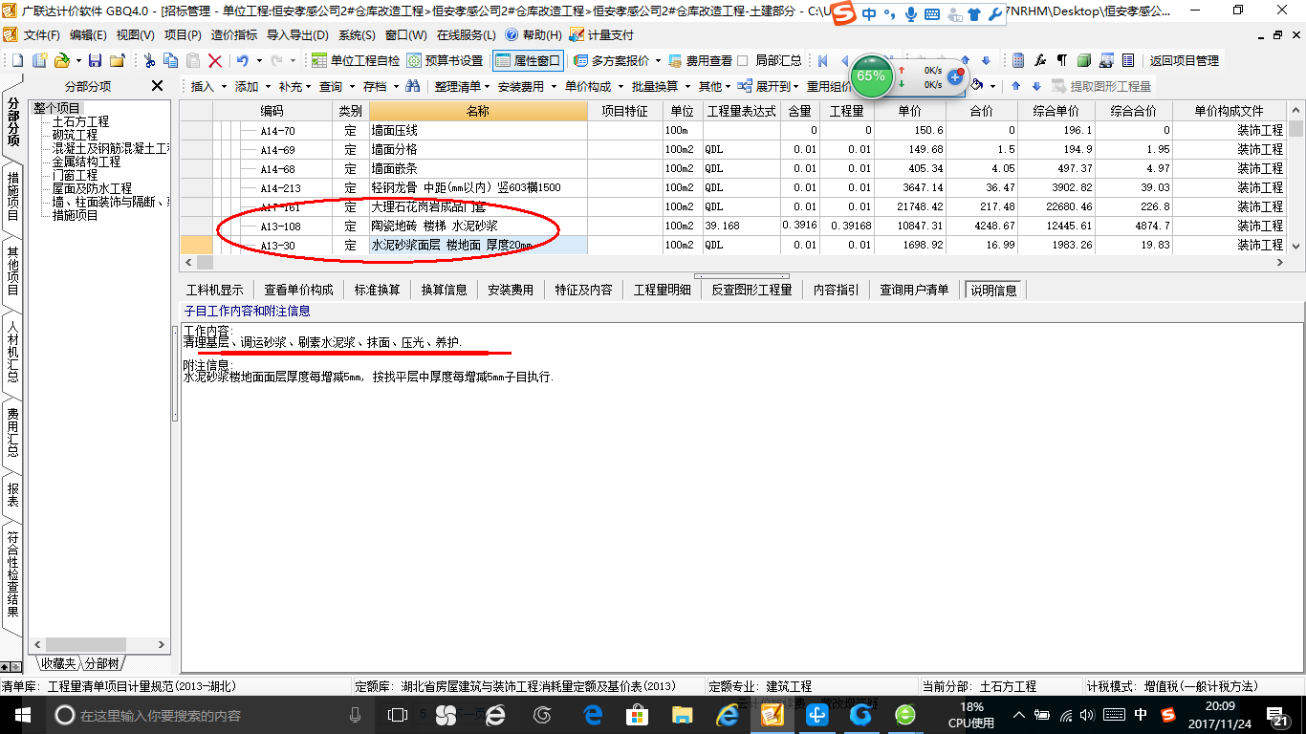
Task: Open the 导入导出(D) menu
Action: point(297,34)
